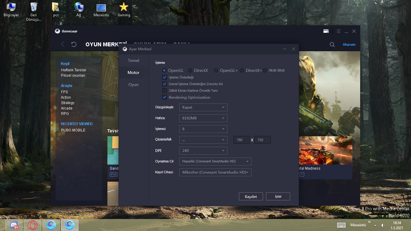Open the OYUN MERKEZİ tab in GameLoop

click(x=106, y=44)
